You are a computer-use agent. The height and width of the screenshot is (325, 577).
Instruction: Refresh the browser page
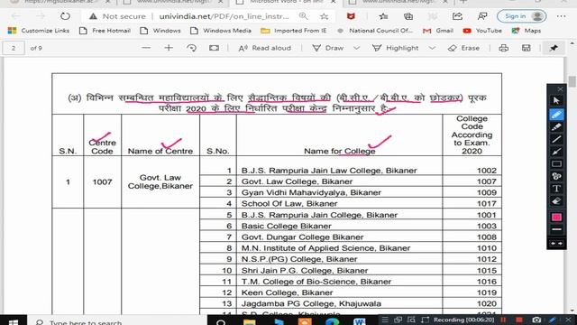coord(65,16)
